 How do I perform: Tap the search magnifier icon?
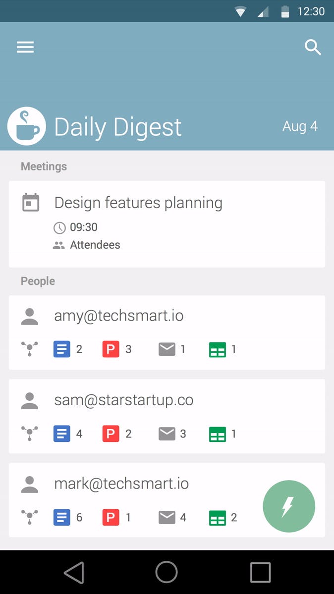point(313,48)
